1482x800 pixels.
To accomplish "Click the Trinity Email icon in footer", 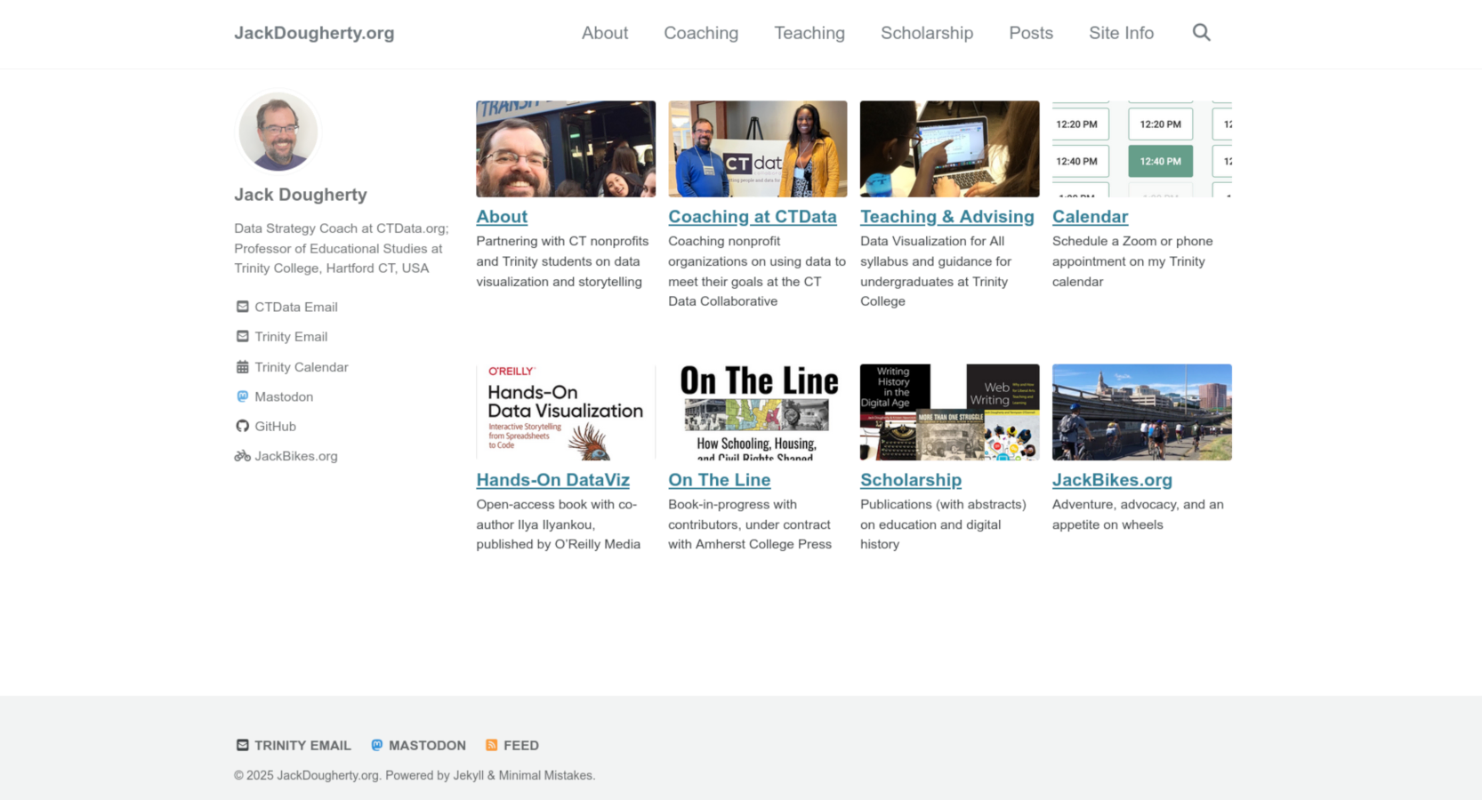I will pyautogui.click(x=242, y=745).
